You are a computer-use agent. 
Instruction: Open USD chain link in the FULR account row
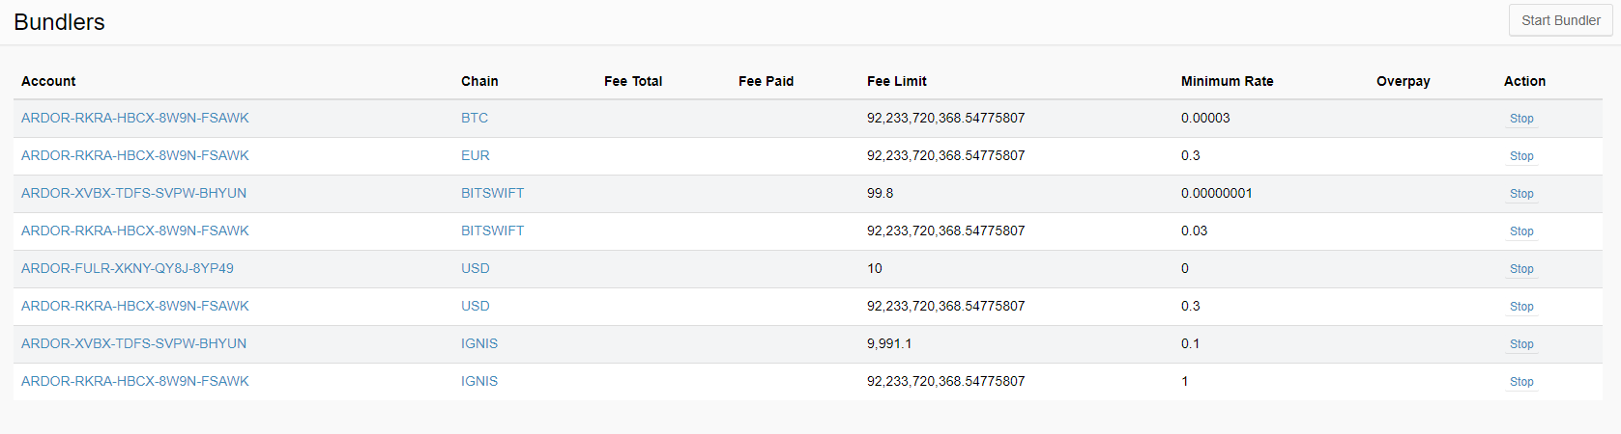click(475, 268)
